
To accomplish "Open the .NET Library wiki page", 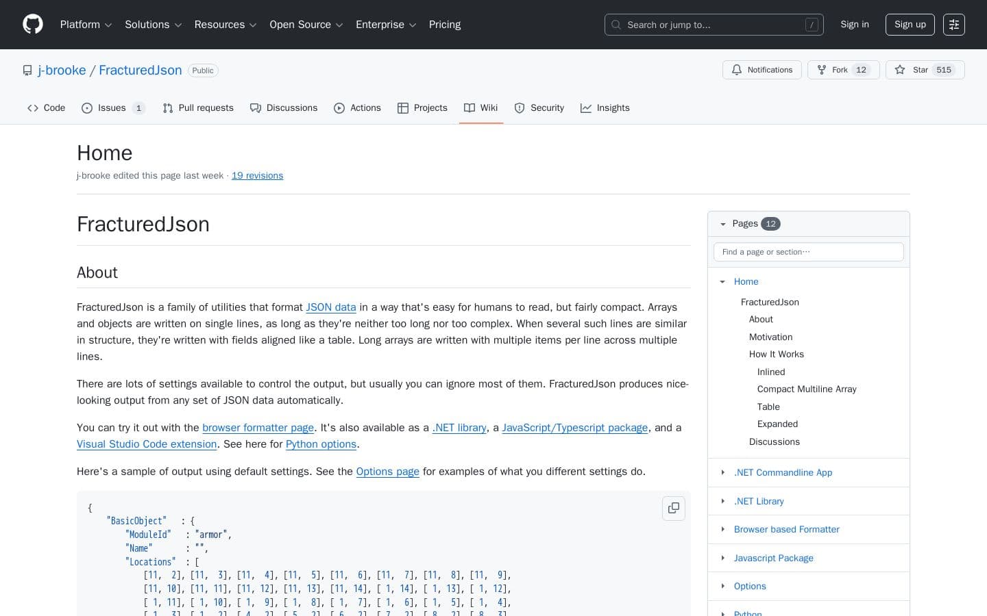I will (759, 502).
